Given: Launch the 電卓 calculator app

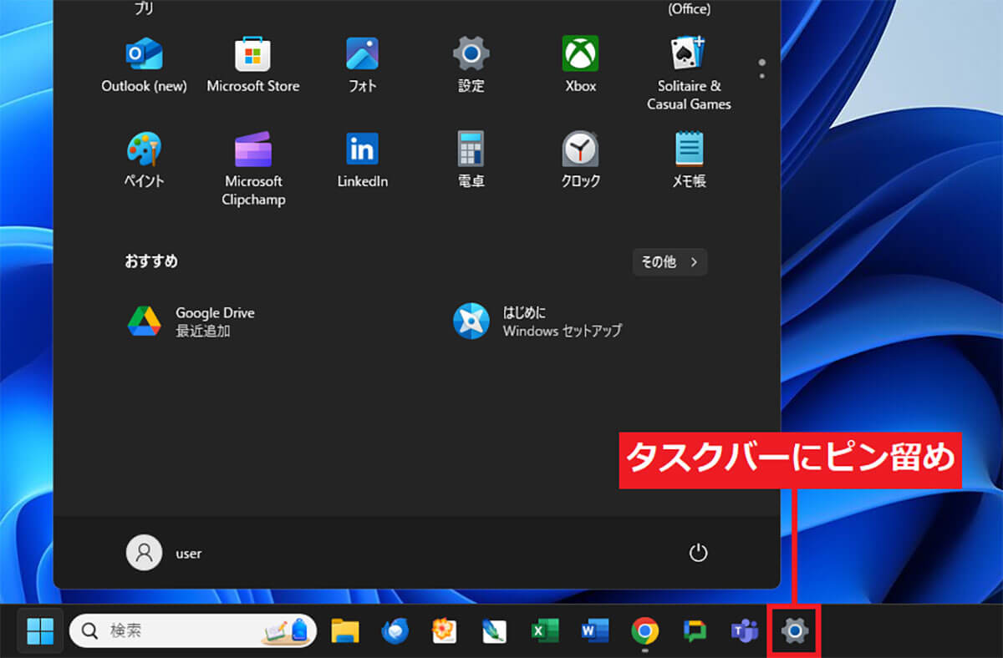Looking at the screenshot, I should [x=471, y=160].
